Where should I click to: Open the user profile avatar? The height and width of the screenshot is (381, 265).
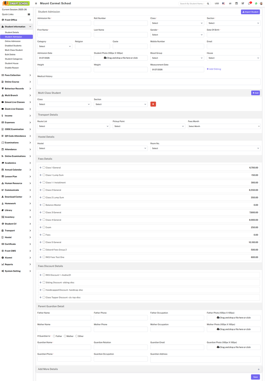261,4
